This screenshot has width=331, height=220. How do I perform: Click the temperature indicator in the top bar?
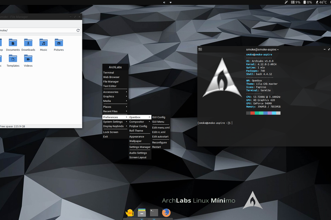click(x=321, y=2)
